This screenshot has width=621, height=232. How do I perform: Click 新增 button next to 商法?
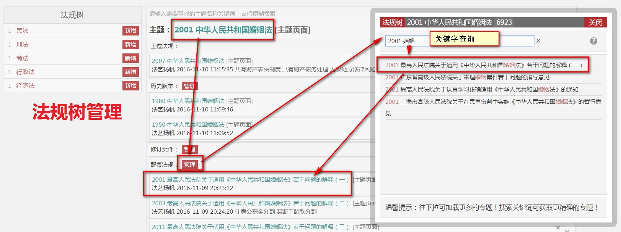130,58
